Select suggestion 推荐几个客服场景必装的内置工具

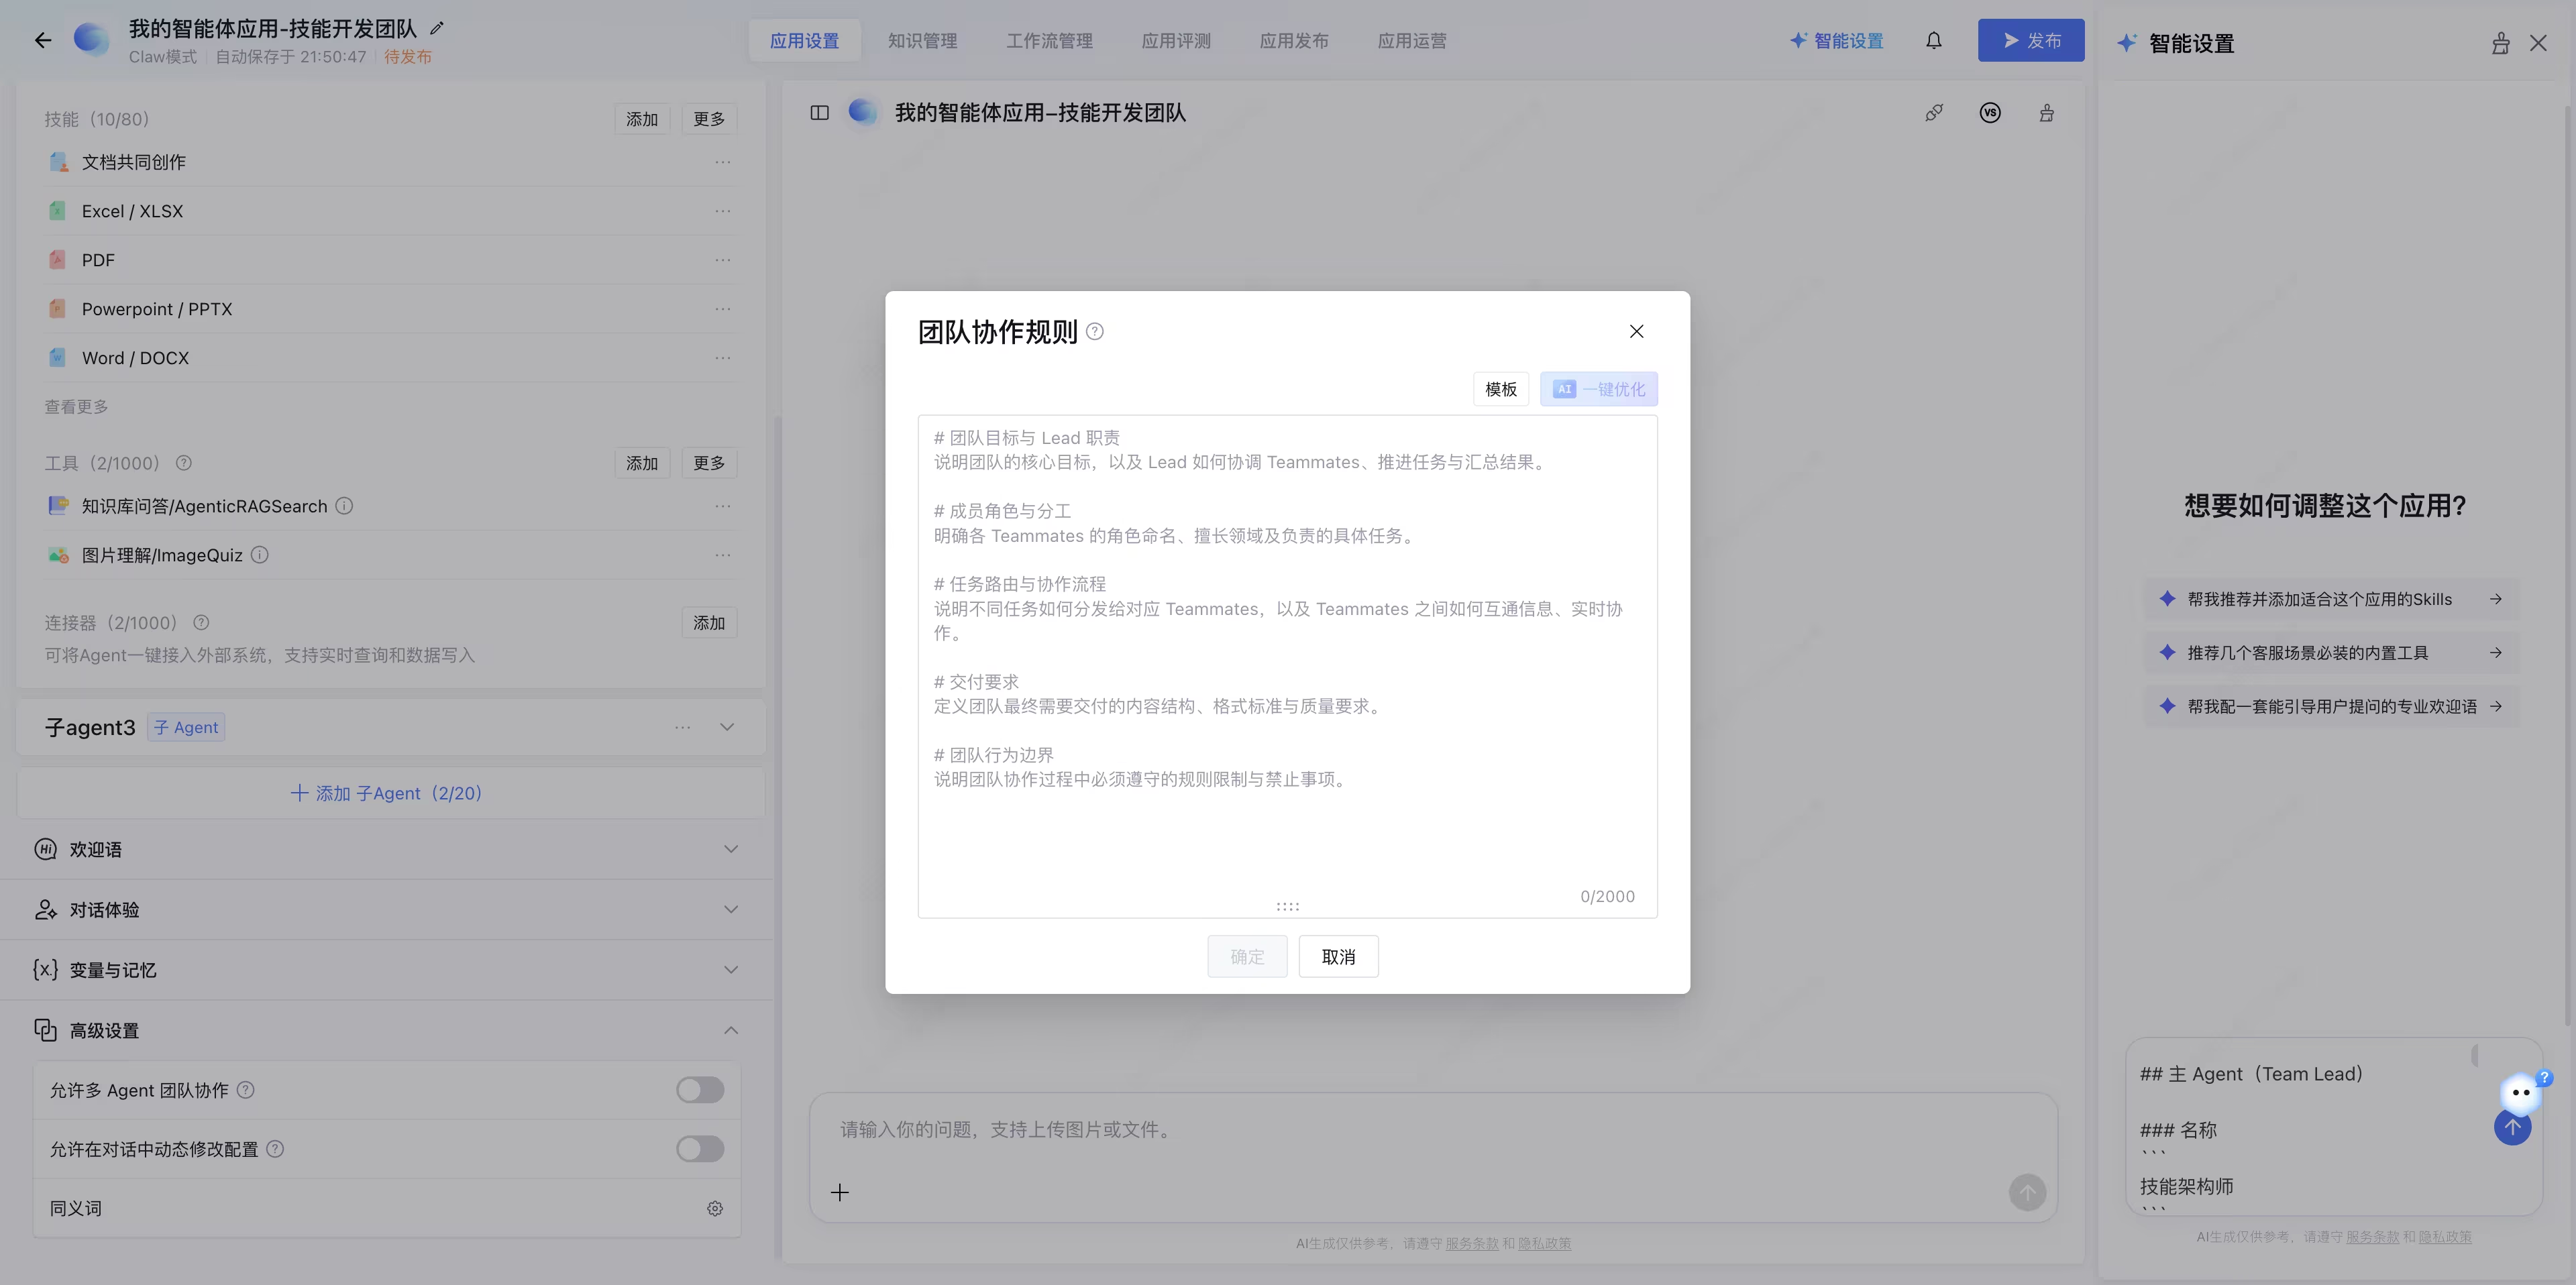[x=2331, y=653]
